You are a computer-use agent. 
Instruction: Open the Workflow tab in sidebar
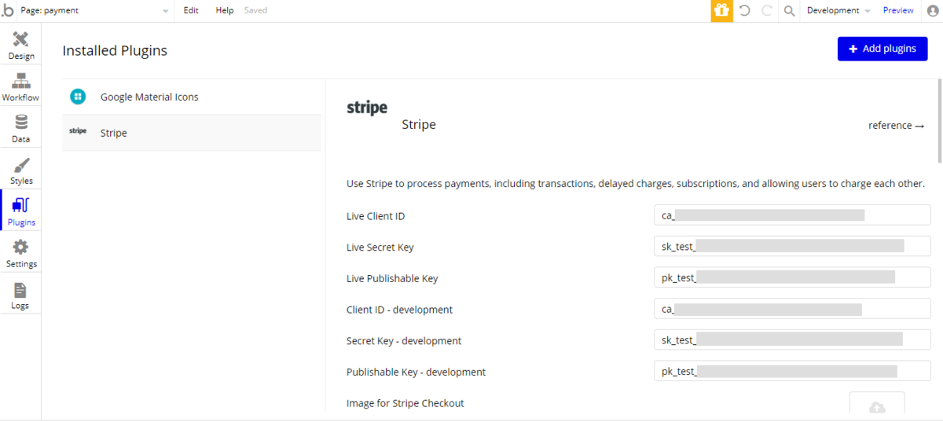(21, 87)
